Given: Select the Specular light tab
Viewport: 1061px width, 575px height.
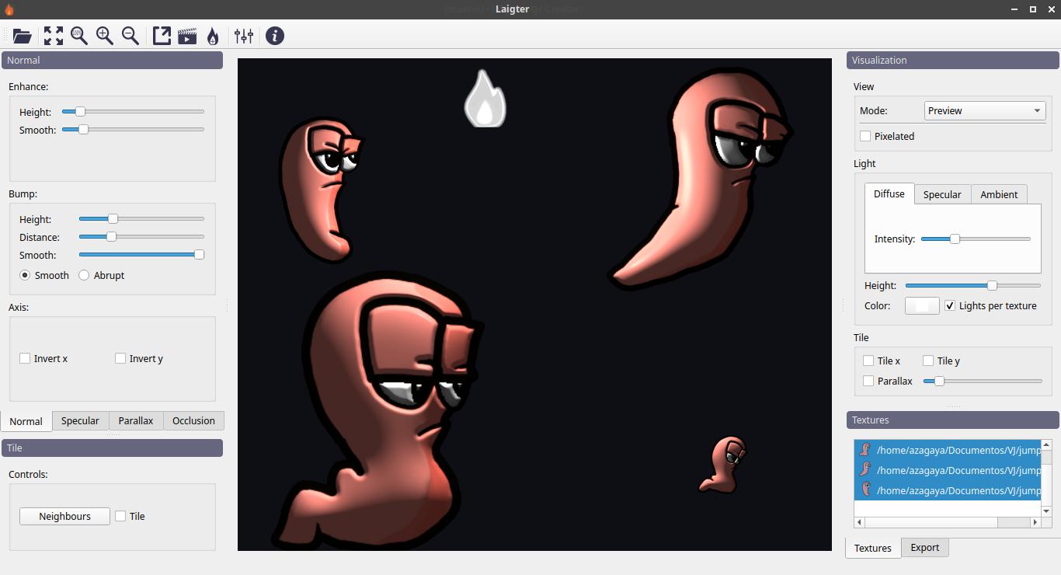Looking at the screenshot, I should pos(942,194).
